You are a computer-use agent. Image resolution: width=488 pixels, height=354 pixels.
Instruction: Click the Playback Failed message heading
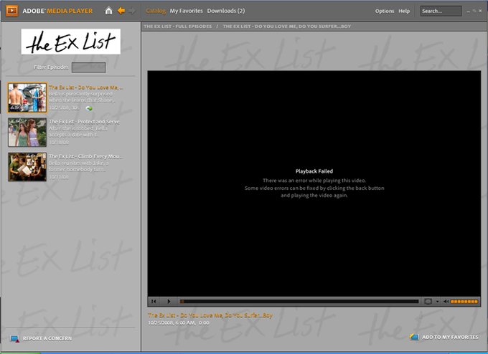[x=314, y=171]
